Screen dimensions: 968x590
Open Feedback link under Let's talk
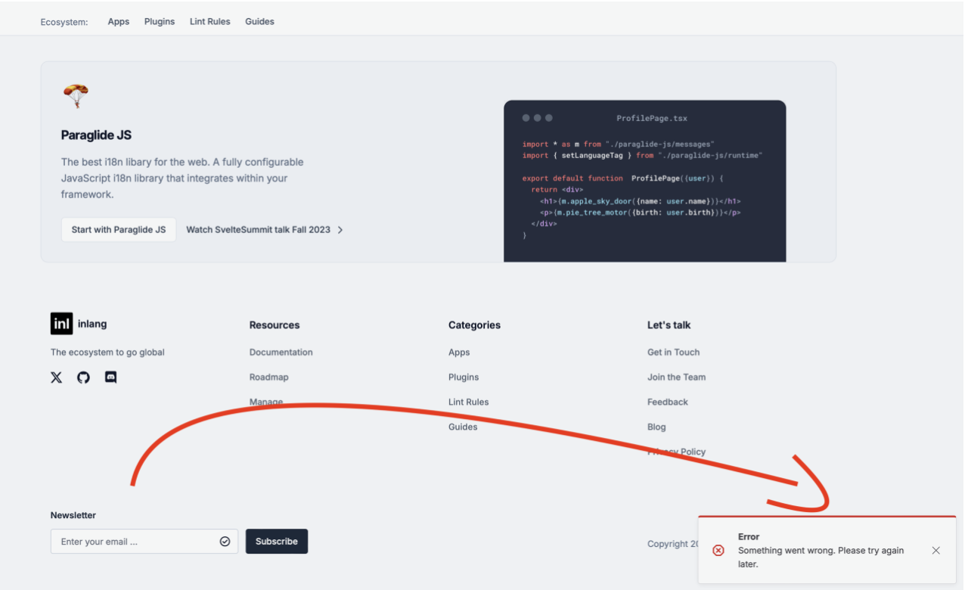point(668,402)
